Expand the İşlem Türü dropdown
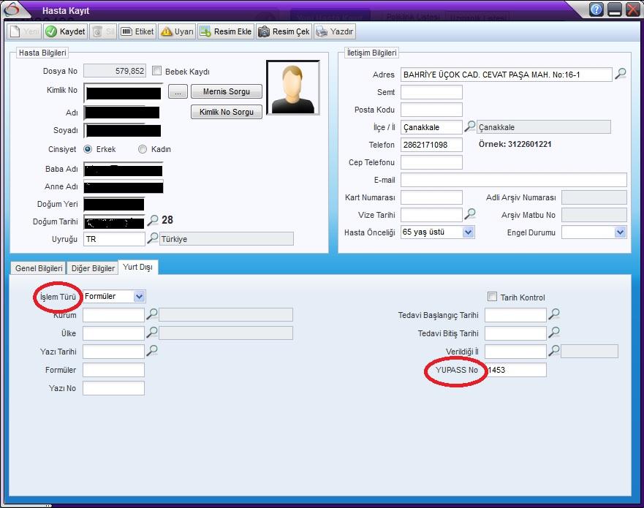This screenshot has width=644, height=508. pos(139,296)
